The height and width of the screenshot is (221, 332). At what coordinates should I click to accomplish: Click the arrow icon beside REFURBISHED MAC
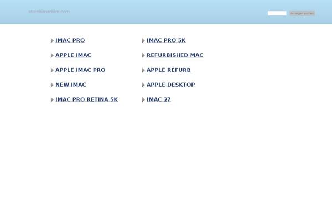tap(143, 55)
